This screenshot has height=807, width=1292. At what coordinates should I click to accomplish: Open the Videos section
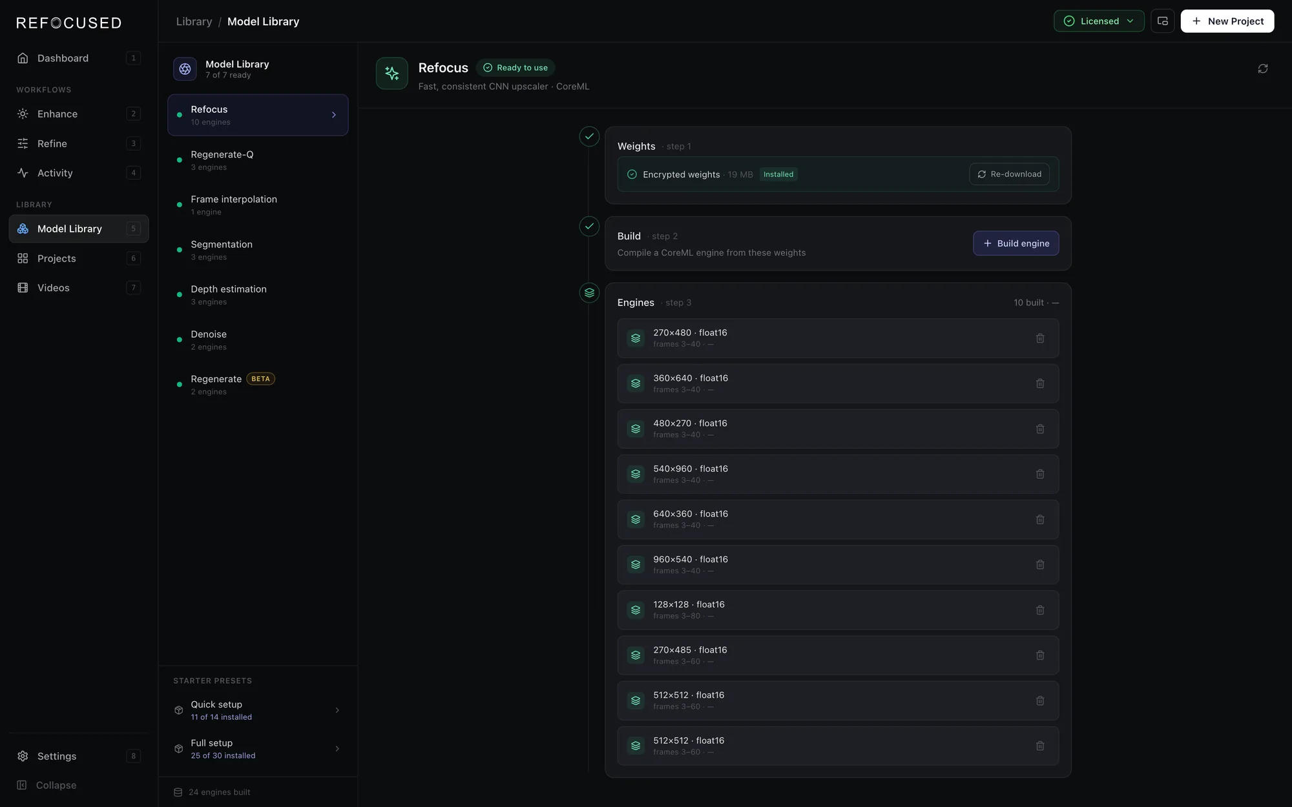79,288
